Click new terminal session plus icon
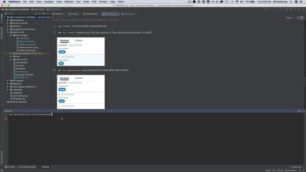The height and width of the screenshot is (172, 306). [x=5, y=115]
